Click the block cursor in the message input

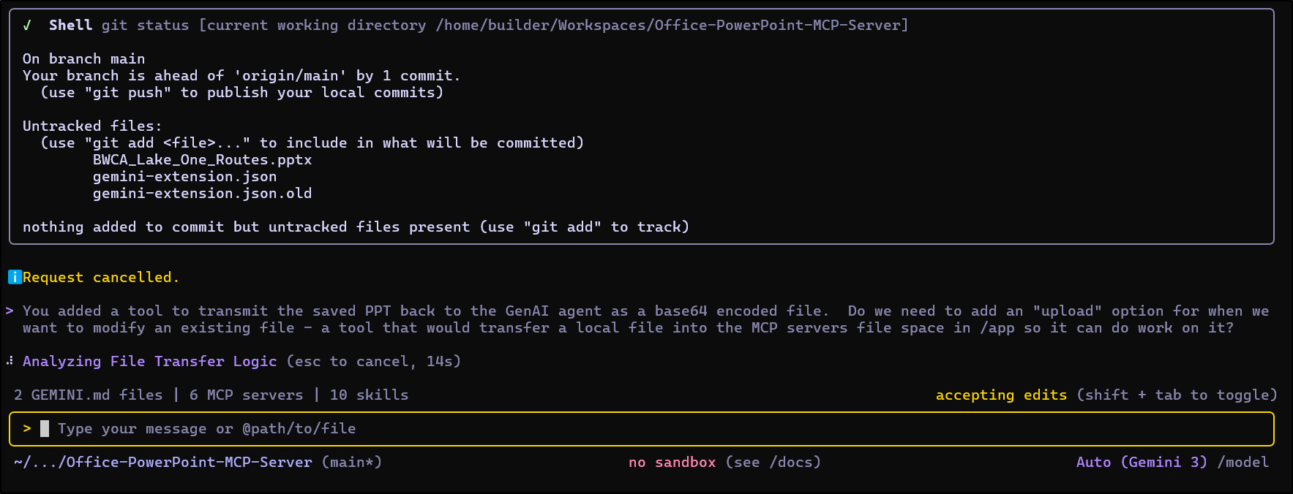(x=45, y=428)
